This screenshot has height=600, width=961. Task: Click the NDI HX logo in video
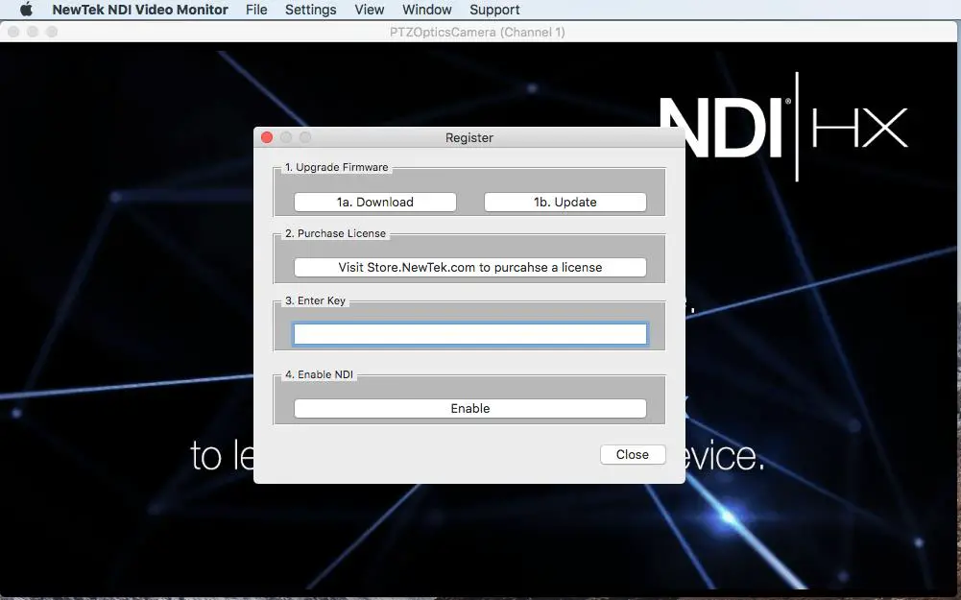pos(783,127)
